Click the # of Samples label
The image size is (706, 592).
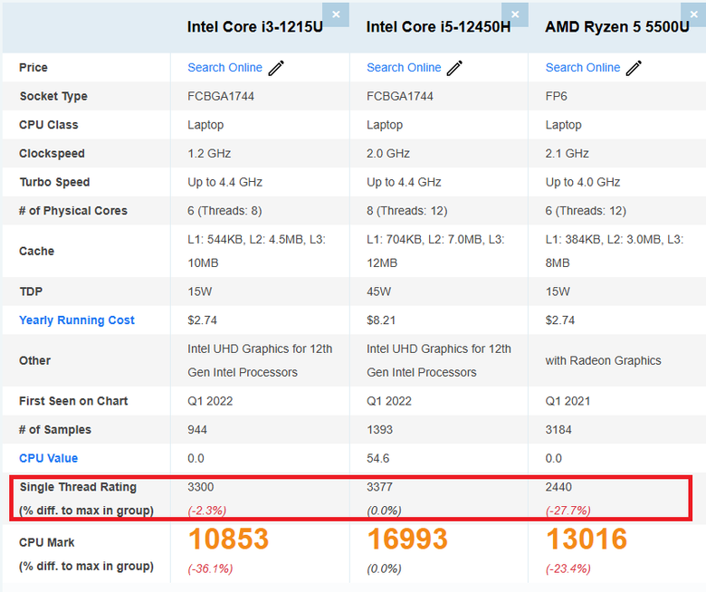(x=55, y=430)
